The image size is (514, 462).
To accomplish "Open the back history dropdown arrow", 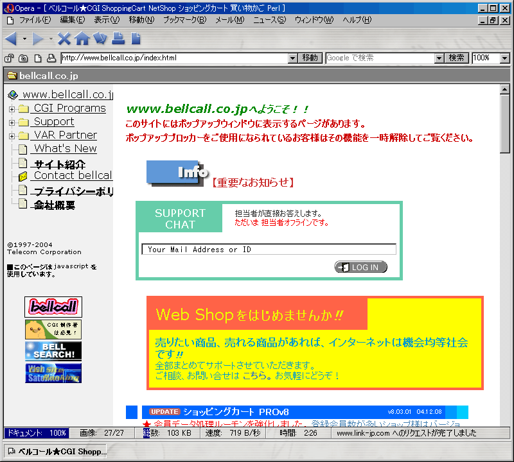I will 24,38.
